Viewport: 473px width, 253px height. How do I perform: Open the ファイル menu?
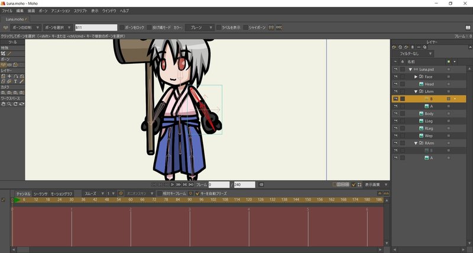coord(7,11)
